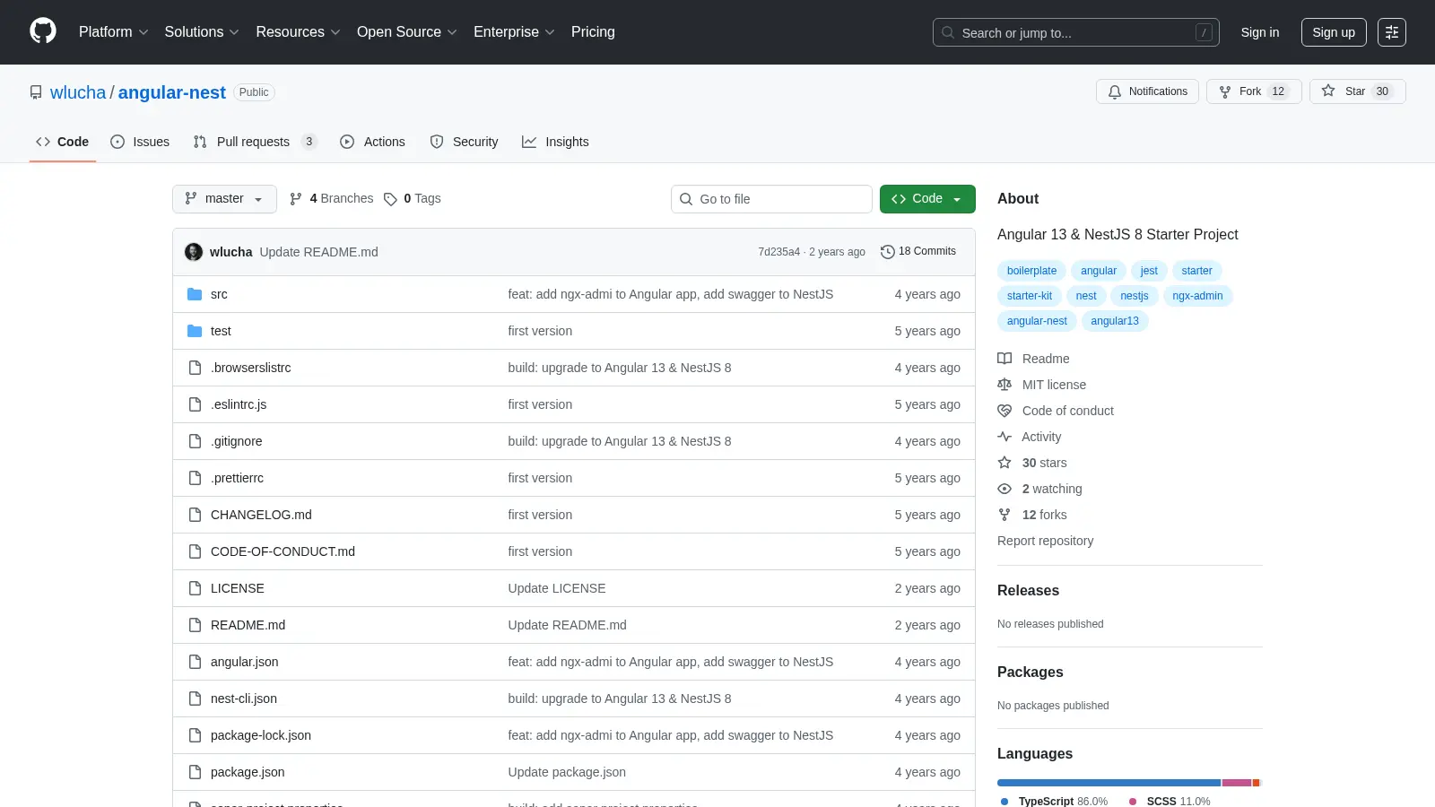Open the master branch dropdown

[x=224, y=199]
